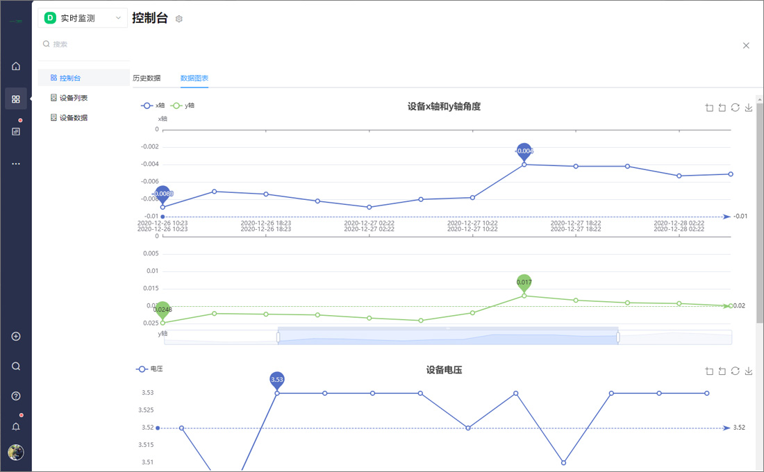Open the notifications bell icon
This screenshot has width=764, height=472.
16,427
